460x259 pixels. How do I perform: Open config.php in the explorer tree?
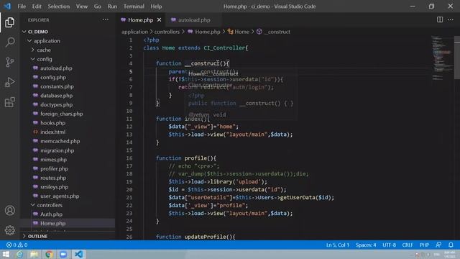pos(53,77)
